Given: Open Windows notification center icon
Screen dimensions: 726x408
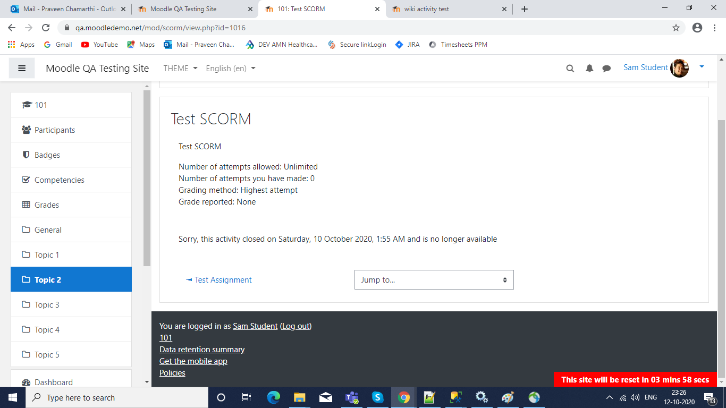Looking at the screenshot, I should [x=710, y=397].
